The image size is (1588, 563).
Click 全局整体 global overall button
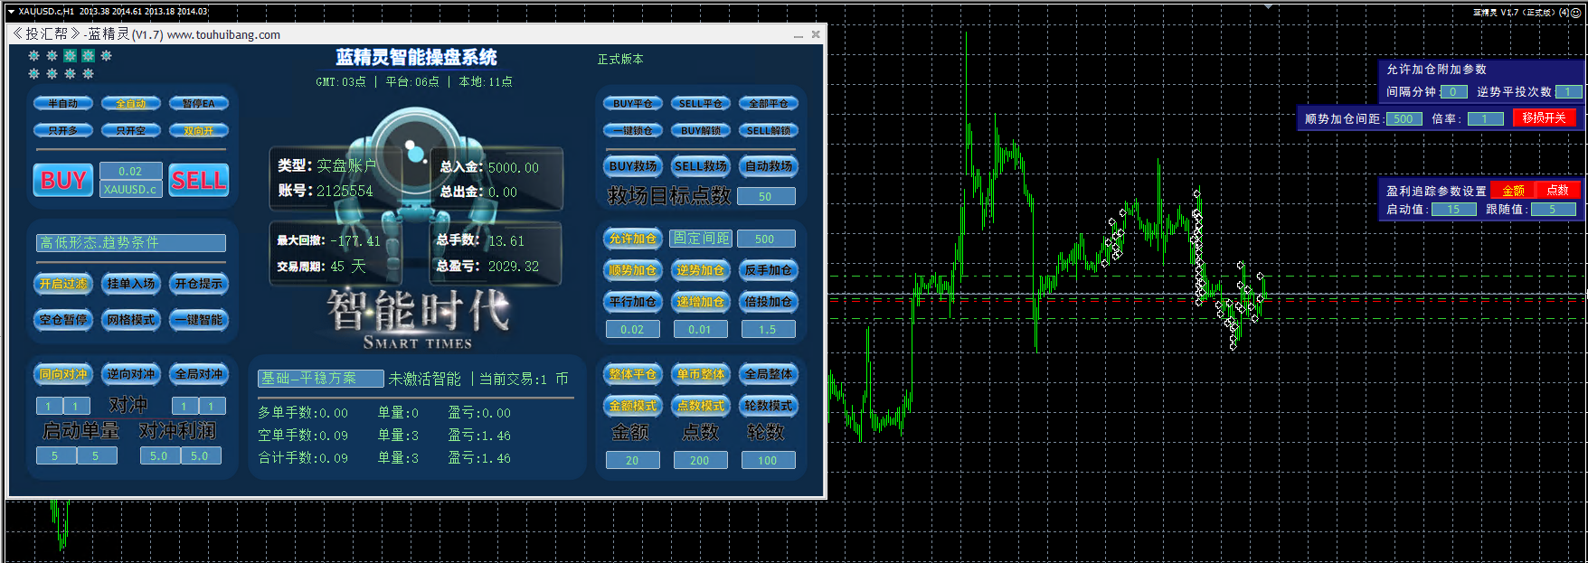[x=769, y=374]
